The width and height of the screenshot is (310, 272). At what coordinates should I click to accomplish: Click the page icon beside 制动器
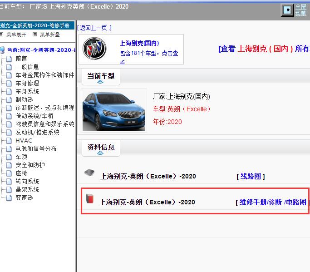[9, 100]
